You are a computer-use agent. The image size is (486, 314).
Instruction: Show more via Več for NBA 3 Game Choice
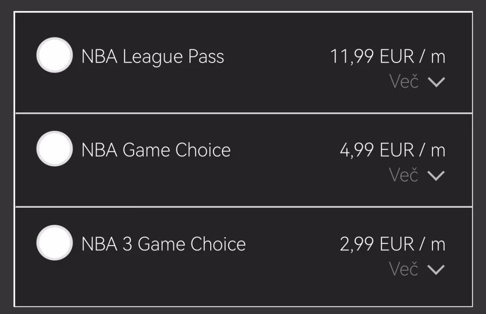click(404, 269)
